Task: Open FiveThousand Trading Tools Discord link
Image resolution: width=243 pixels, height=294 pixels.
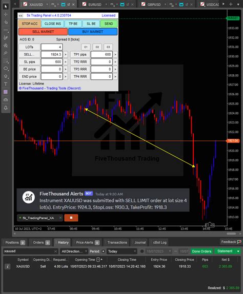Action: [50, 88]
